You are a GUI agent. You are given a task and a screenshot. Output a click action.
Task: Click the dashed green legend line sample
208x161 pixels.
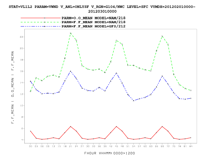coord(41,22)
